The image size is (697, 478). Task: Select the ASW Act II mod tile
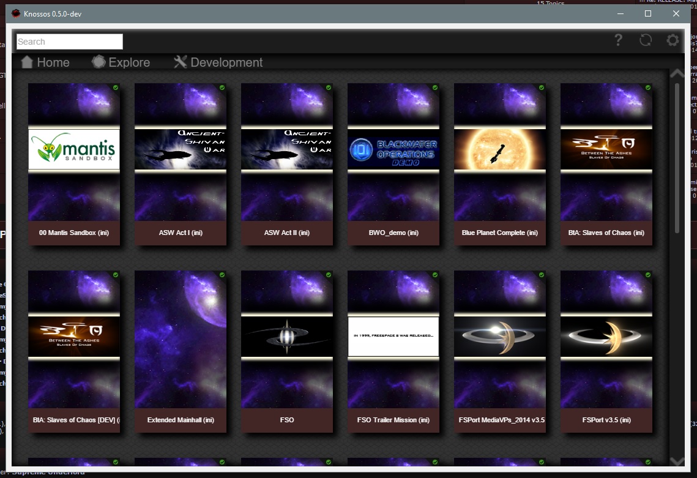pyautogui.click(x=287, y=164)
